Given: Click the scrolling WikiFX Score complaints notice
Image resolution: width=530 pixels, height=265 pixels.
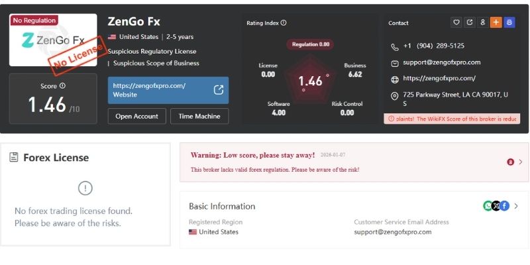Looking at the screenshot, I should click(x=452, y=119).
